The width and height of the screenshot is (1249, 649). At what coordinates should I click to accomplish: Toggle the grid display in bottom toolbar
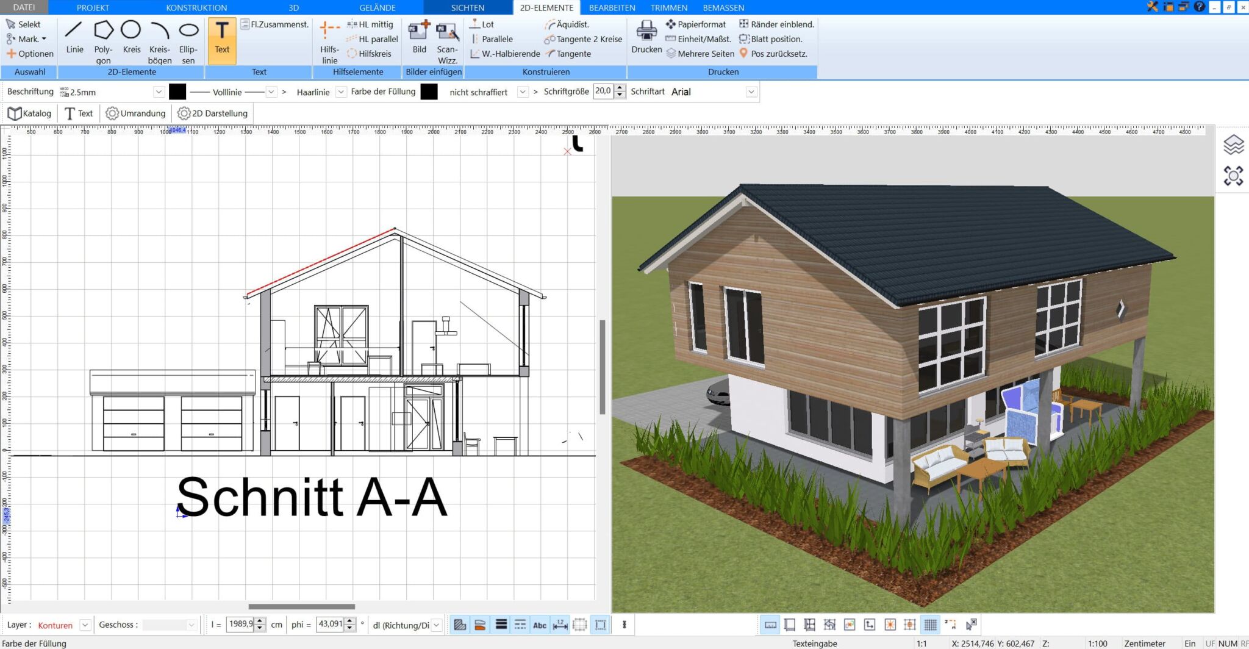click(930, 624)
